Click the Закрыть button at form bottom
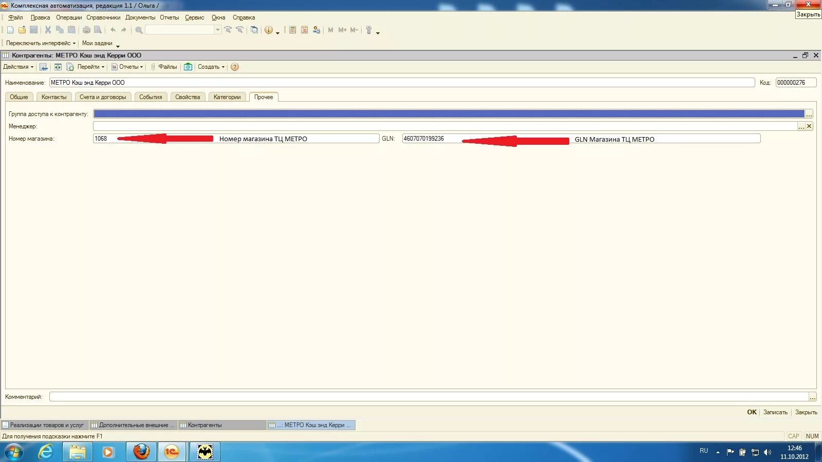 806,412
